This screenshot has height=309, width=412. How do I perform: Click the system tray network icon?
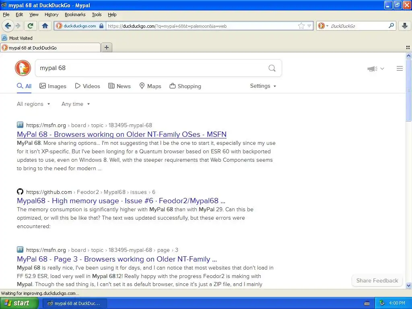[x=382, y=303]
